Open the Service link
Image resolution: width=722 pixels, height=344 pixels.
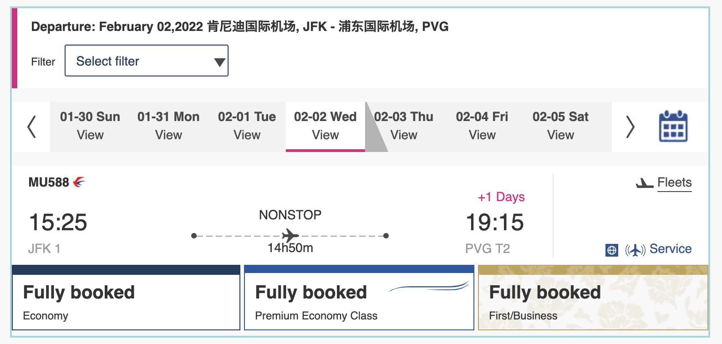tap(671, 249)
